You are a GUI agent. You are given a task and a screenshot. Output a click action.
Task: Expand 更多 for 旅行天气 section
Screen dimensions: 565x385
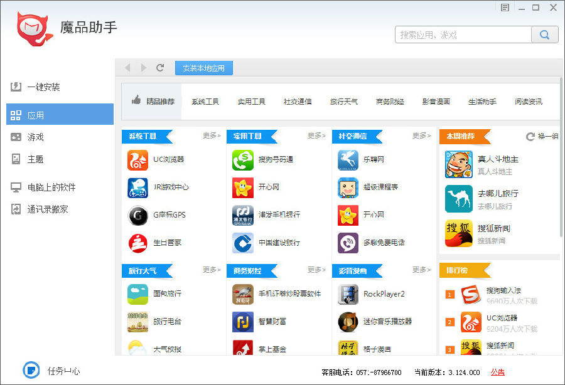tap(212, 270)
